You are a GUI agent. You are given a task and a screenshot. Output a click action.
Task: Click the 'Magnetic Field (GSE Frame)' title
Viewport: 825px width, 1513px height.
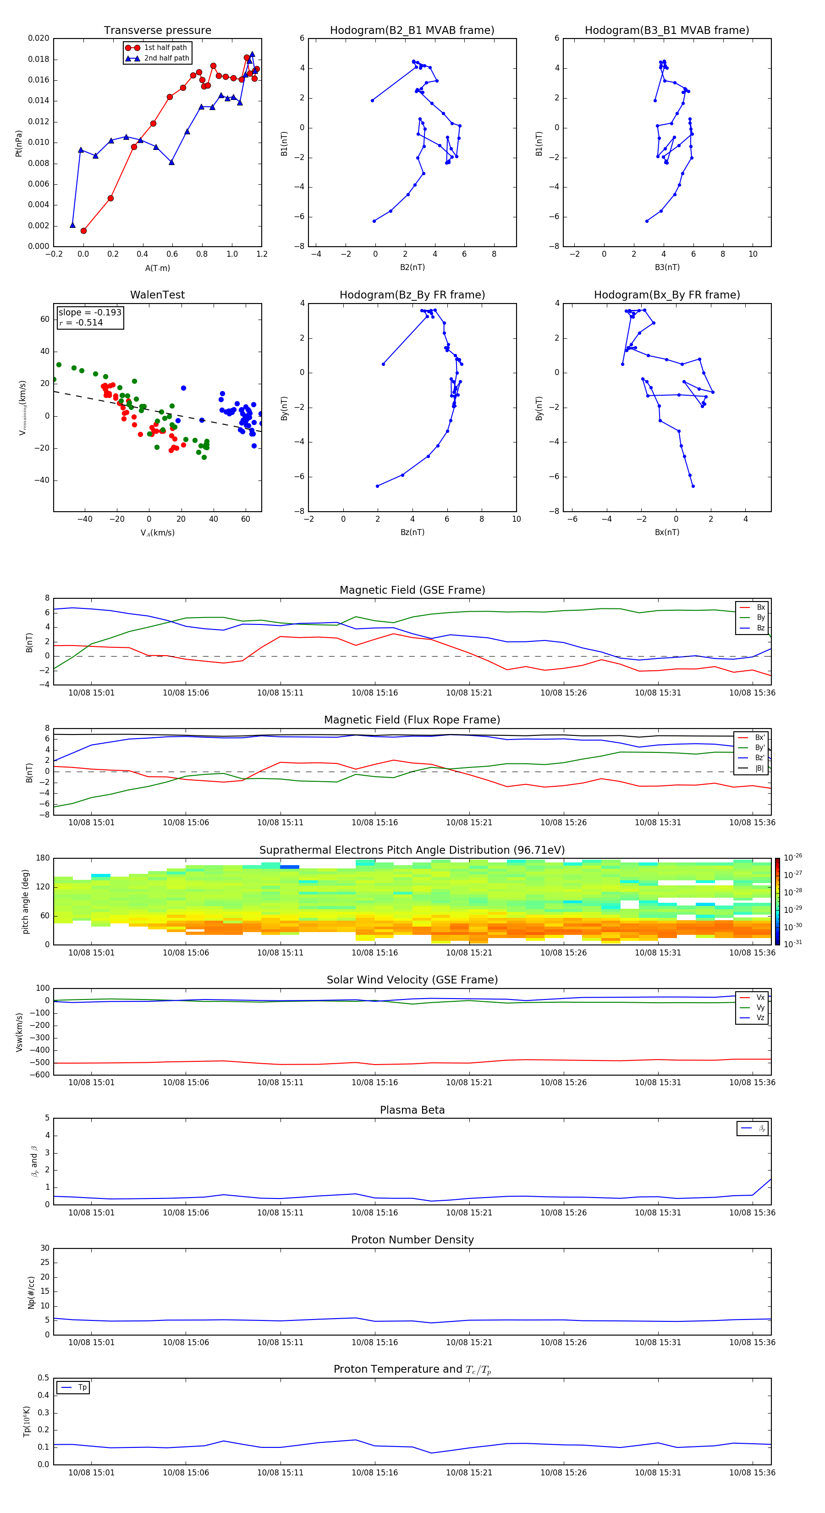pos(412,590)
